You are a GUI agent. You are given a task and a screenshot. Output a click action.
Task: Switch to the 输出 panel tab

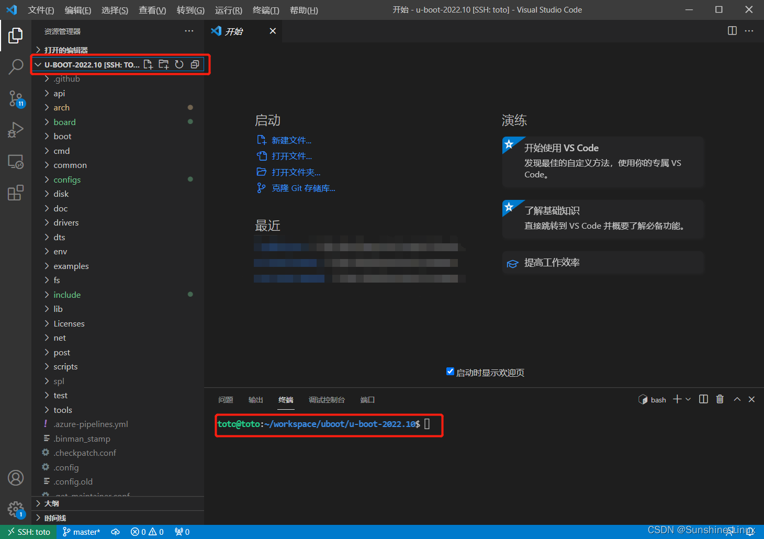(x=255, y=400)
